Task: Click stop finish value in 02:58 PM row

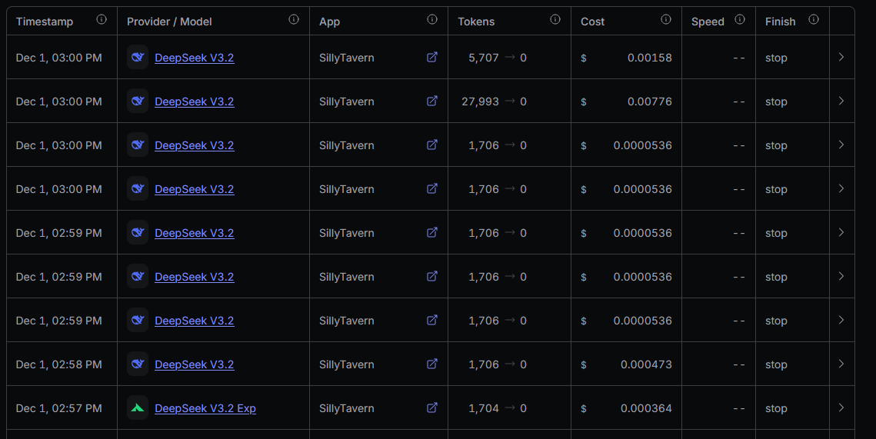Action: [776, 364]
